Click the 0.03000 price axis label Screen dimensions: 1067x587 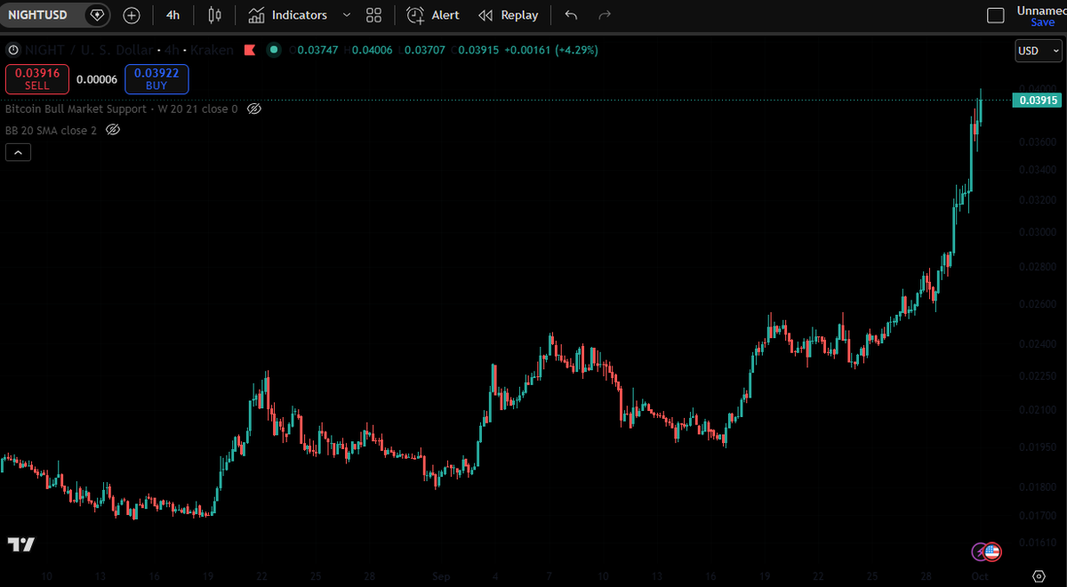click(1039, 232)
